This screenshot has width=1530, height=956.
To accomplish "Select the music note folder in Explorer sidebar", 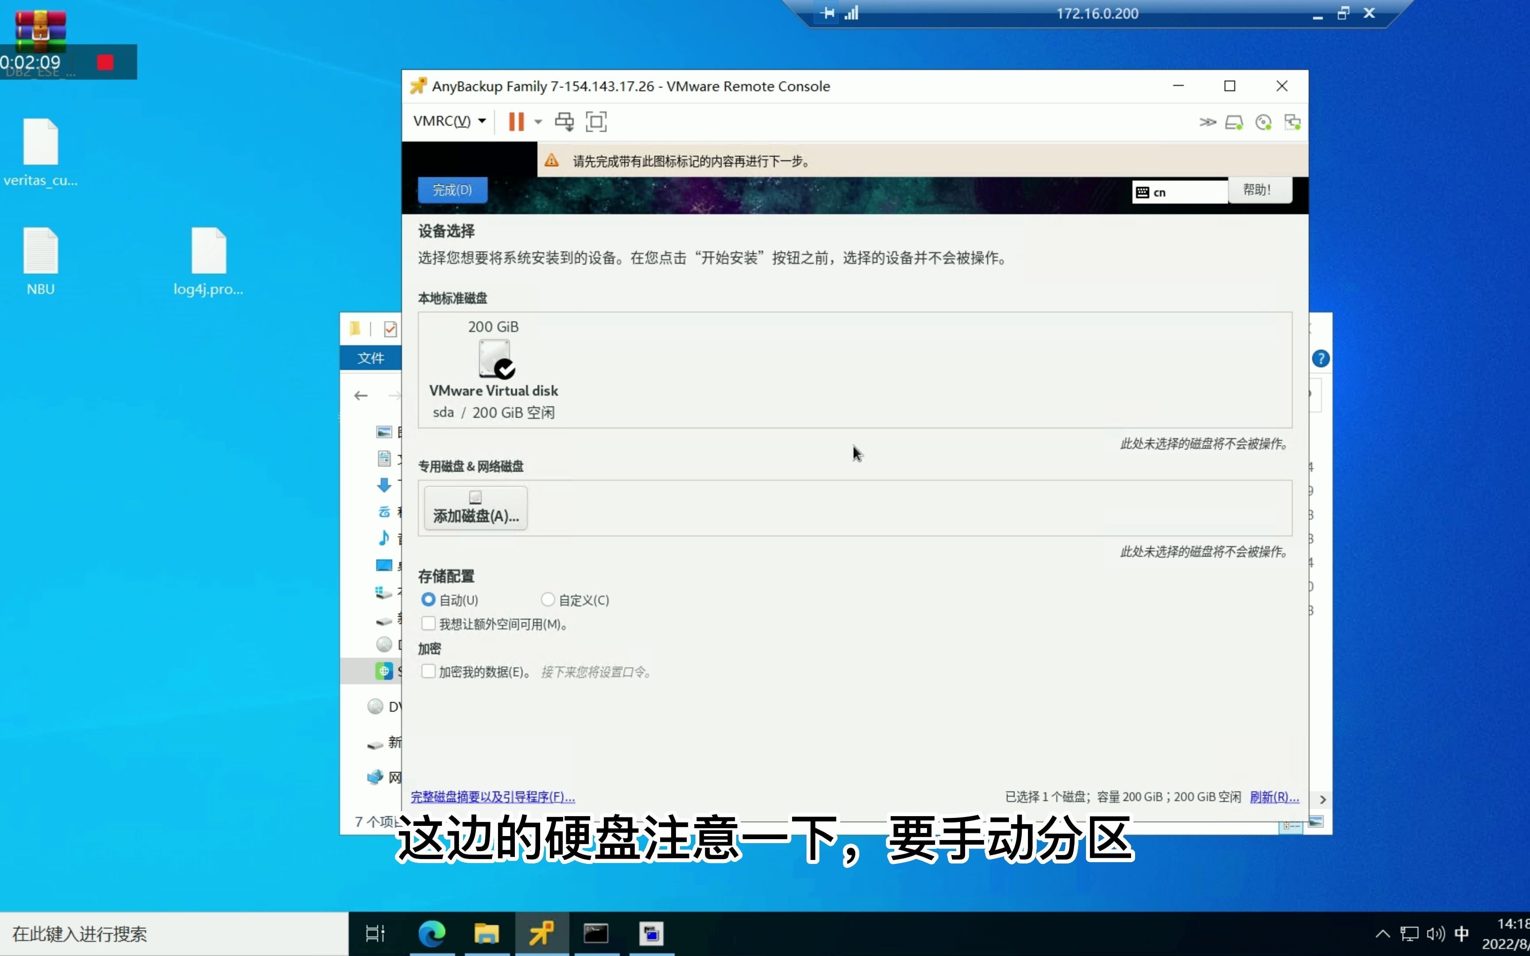I will point(384,538).
